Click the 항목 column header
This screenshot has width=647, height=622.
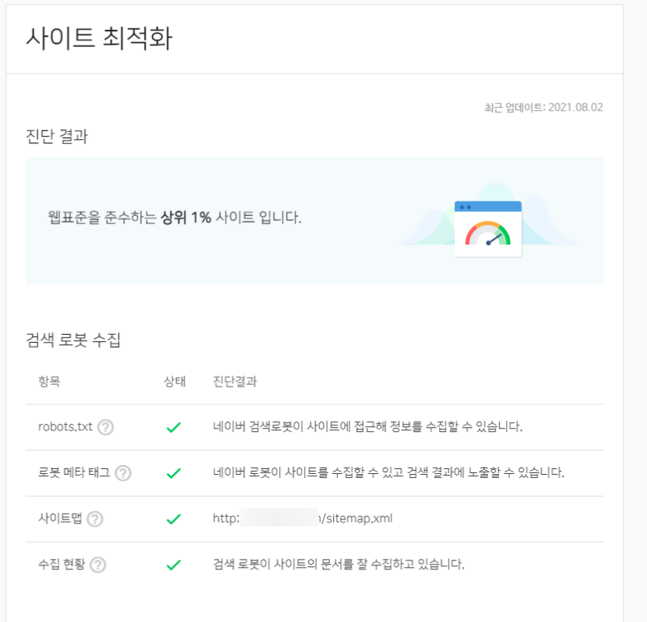click(x=51, y=381)
